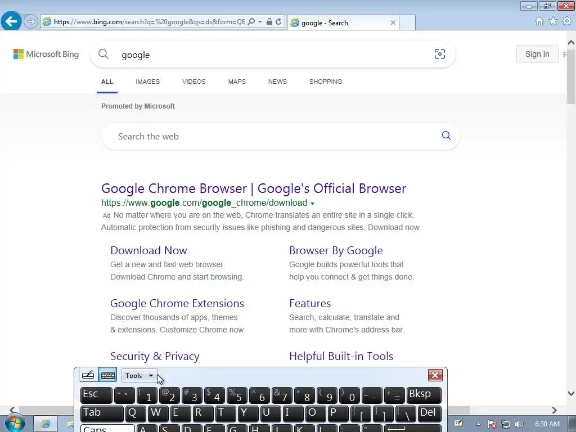Open the Windows Start menu orb
This screenshot has height=432, width=576.
coord(15,423)
